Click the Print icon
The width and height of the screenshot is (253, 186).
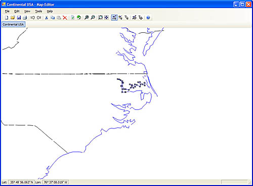coord(25,18)
